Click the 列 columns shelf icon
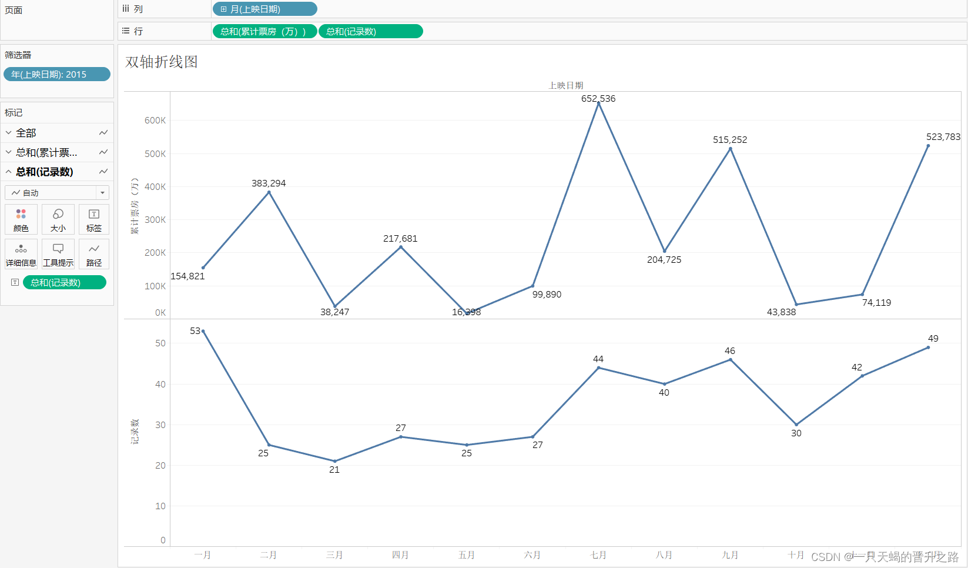The height and width of the screenshot is (568, 968). click(126, 9)
